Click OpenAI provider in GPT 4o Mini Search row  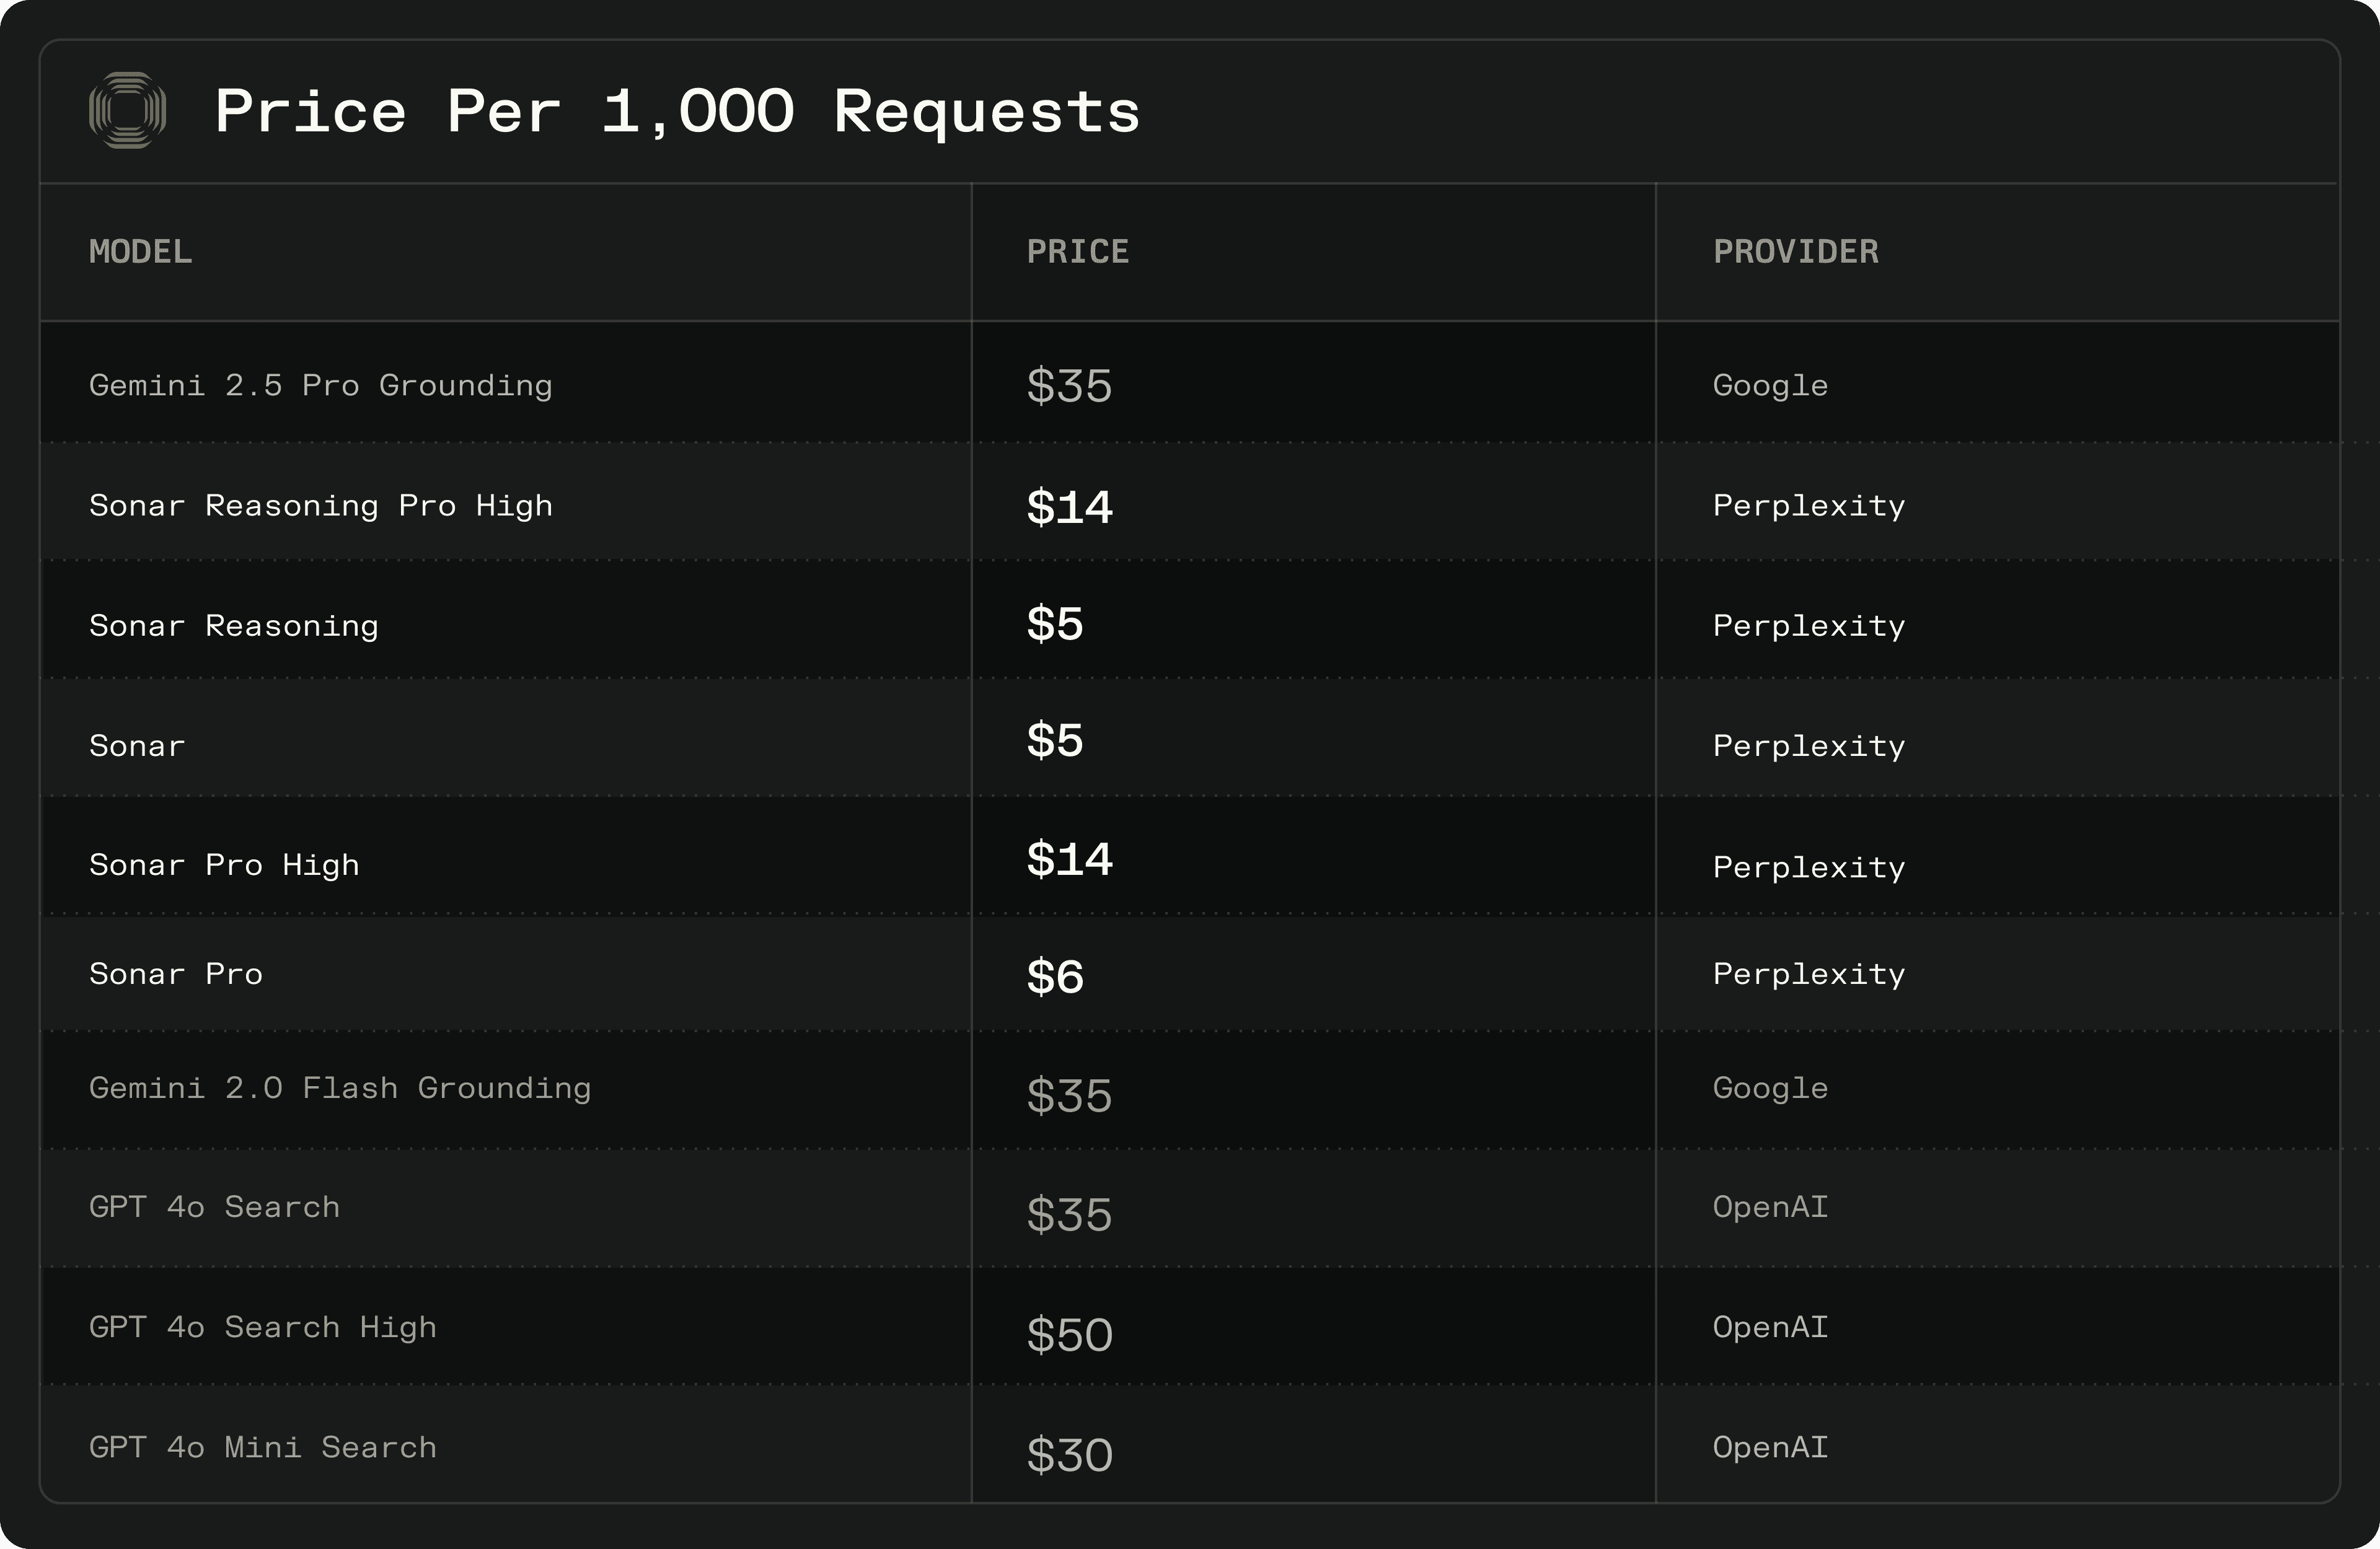pos(1770,1447)
